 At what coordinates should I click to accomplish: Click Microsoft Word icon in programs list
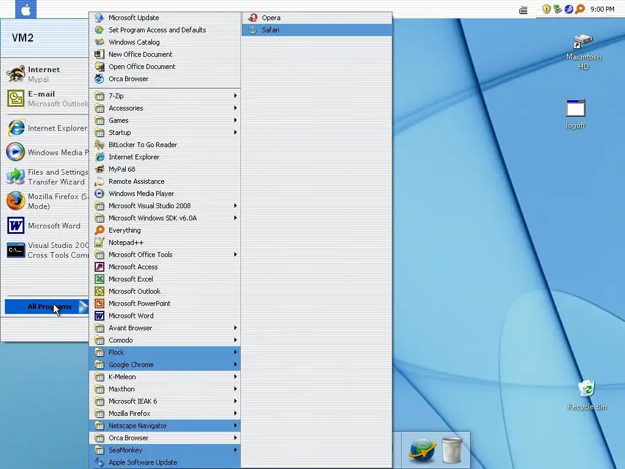pos(99,316)
